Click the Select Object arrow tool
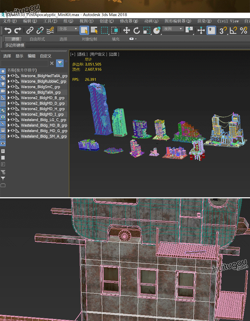The width and height of the screenshot is (250, 321). [x=84, y=30]
